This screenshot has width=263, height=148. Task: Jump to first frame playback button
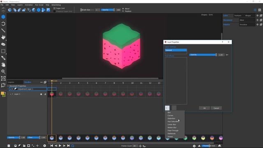pos(51,146)
